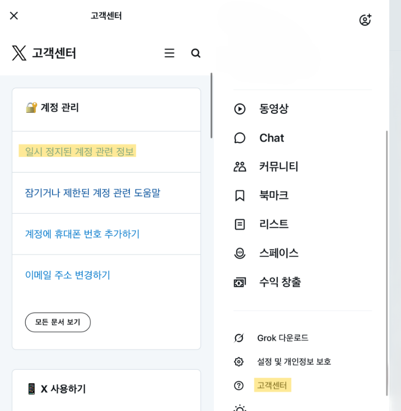Viewport: 401px width, 411px height.
Task: Click the search magnifier icon
Action: tap(196, 53)
